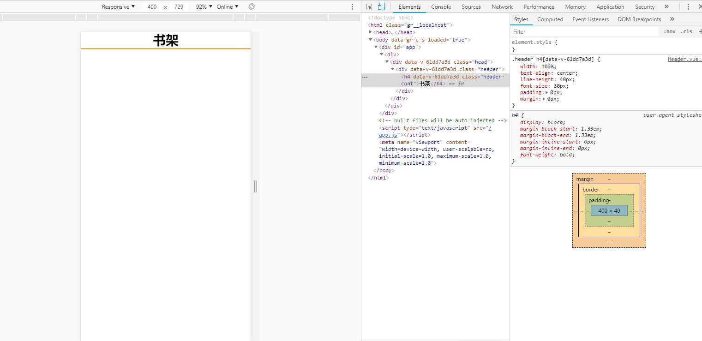This screenshot has width=702, height=341.
Task: Open the Online throttling dropdown
Action: tap(228, 6)
